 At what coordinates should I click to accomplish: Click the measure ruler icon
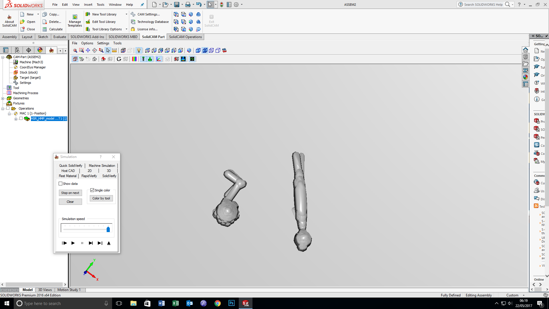pos(114,50)
